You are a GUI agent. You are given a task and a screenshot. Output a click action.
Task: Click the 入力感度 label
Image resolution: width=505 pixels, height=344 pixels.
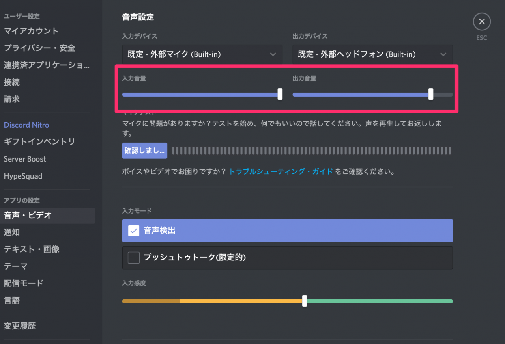point(134,283)
